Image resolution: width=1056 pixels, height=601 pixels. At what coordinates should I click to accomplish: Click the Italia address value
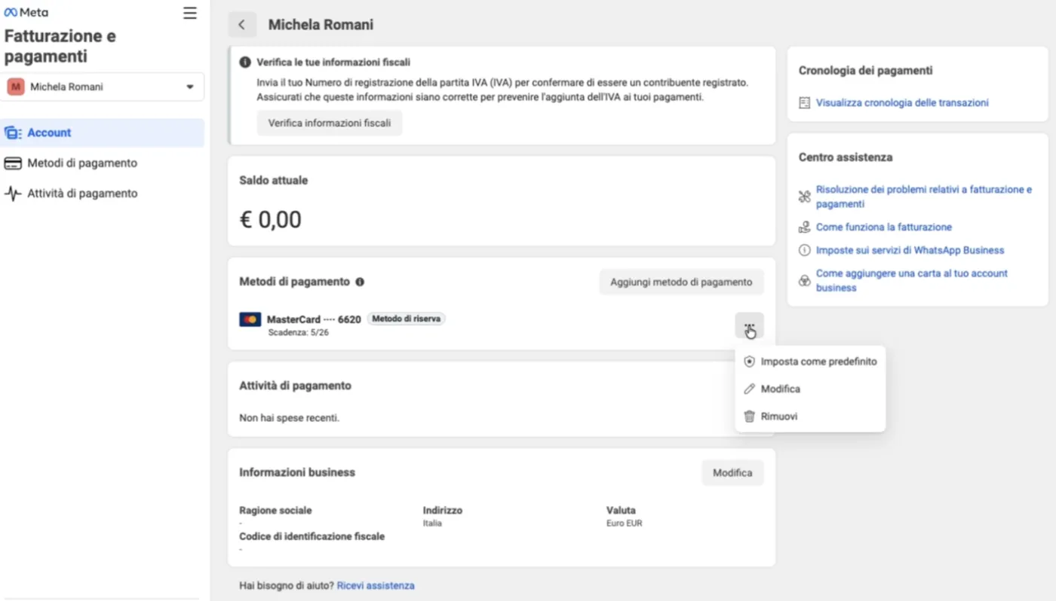tap(432, 523)
